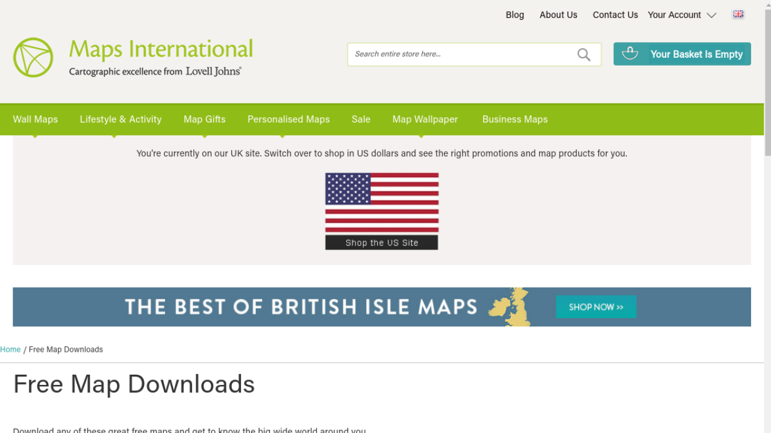This screenshot has width=771, height=433.
Task: Go to the Sale menu item
Action: coord(361,119)
